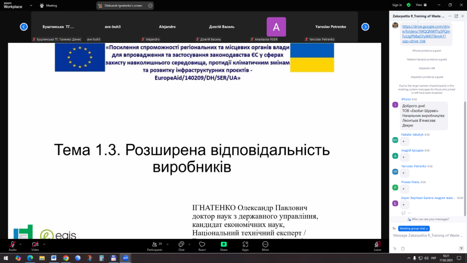Image resolution: width=467 pixels, height=263 pixels.
Task: Select the Довгій Василь participant tile
Action: [x=222, y=27]
